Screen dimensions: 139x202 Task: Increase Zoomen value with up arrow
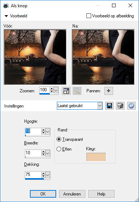click(51, 89)
